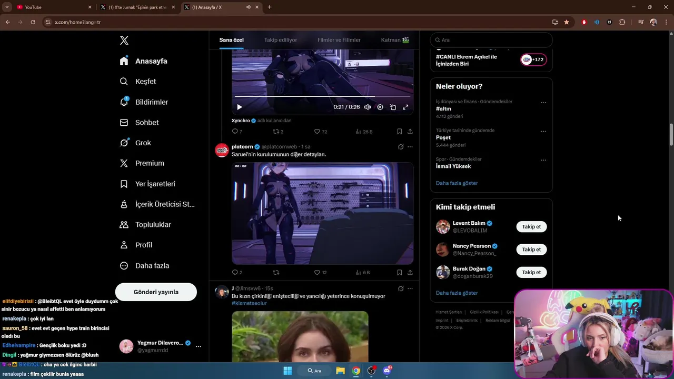The width and height of the screenshot is (674, 379).
Task: Open more options on Jimsvw6 post
Action: tap(410, 288)
